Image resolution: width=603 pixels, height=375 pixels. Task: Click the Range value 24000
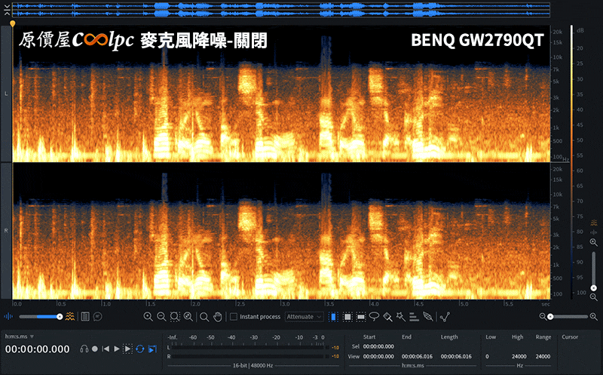[x=543, y=357]
